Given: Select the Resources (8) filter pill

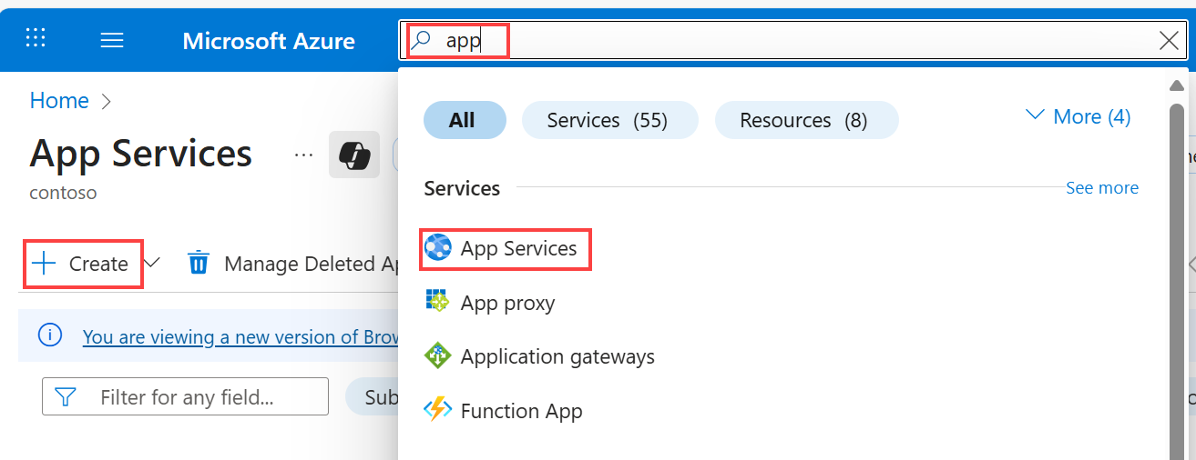Looking at the screenshot, I should pyautogui.click(x=806, y=120).
